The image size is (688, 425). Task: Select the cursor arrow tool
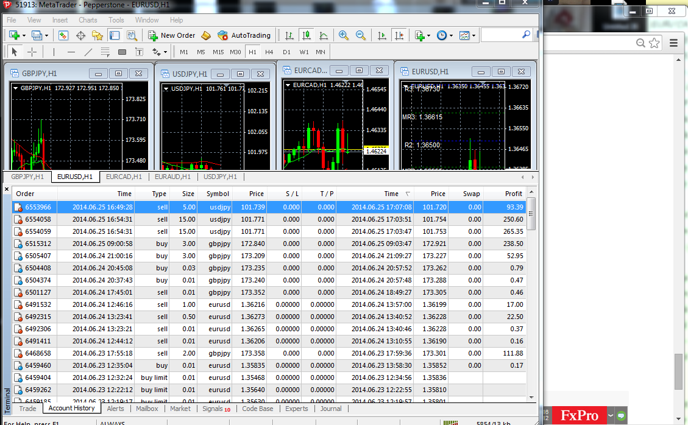point(14,52)
